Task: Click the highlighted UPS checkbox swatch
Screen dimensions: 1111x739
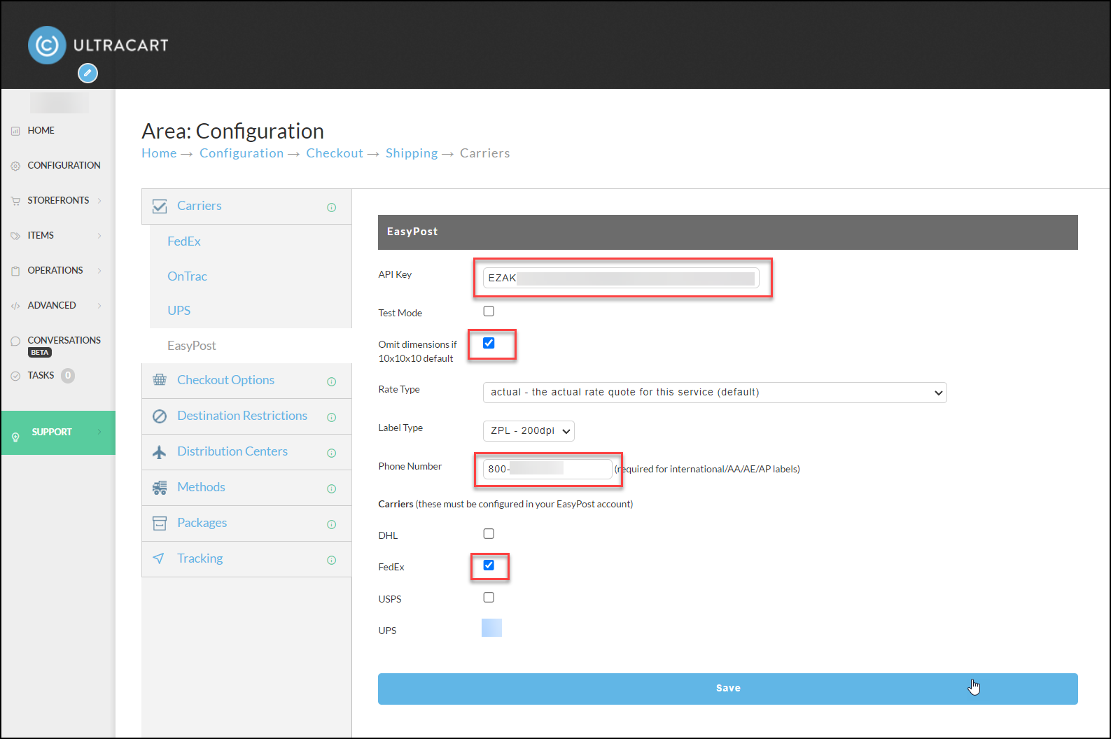Action: pyautogui.click(x=491, y=628)
